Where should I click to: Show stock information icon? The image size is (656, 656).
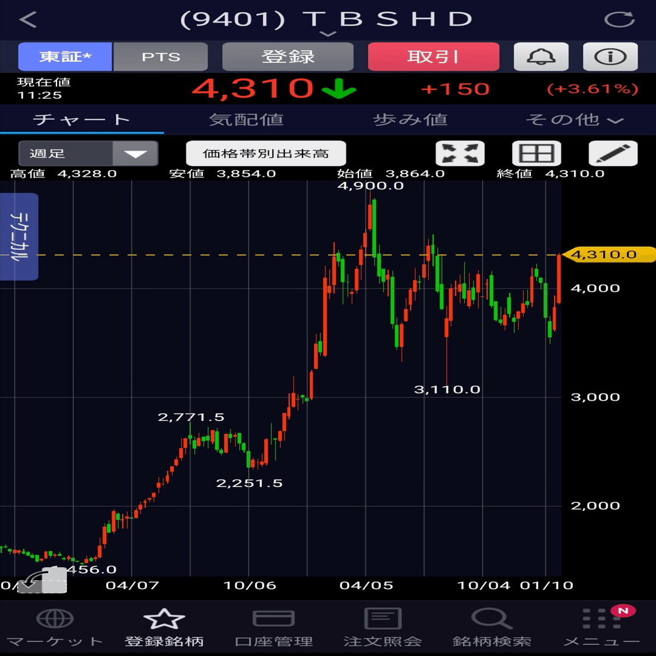[x=610, y=56]
